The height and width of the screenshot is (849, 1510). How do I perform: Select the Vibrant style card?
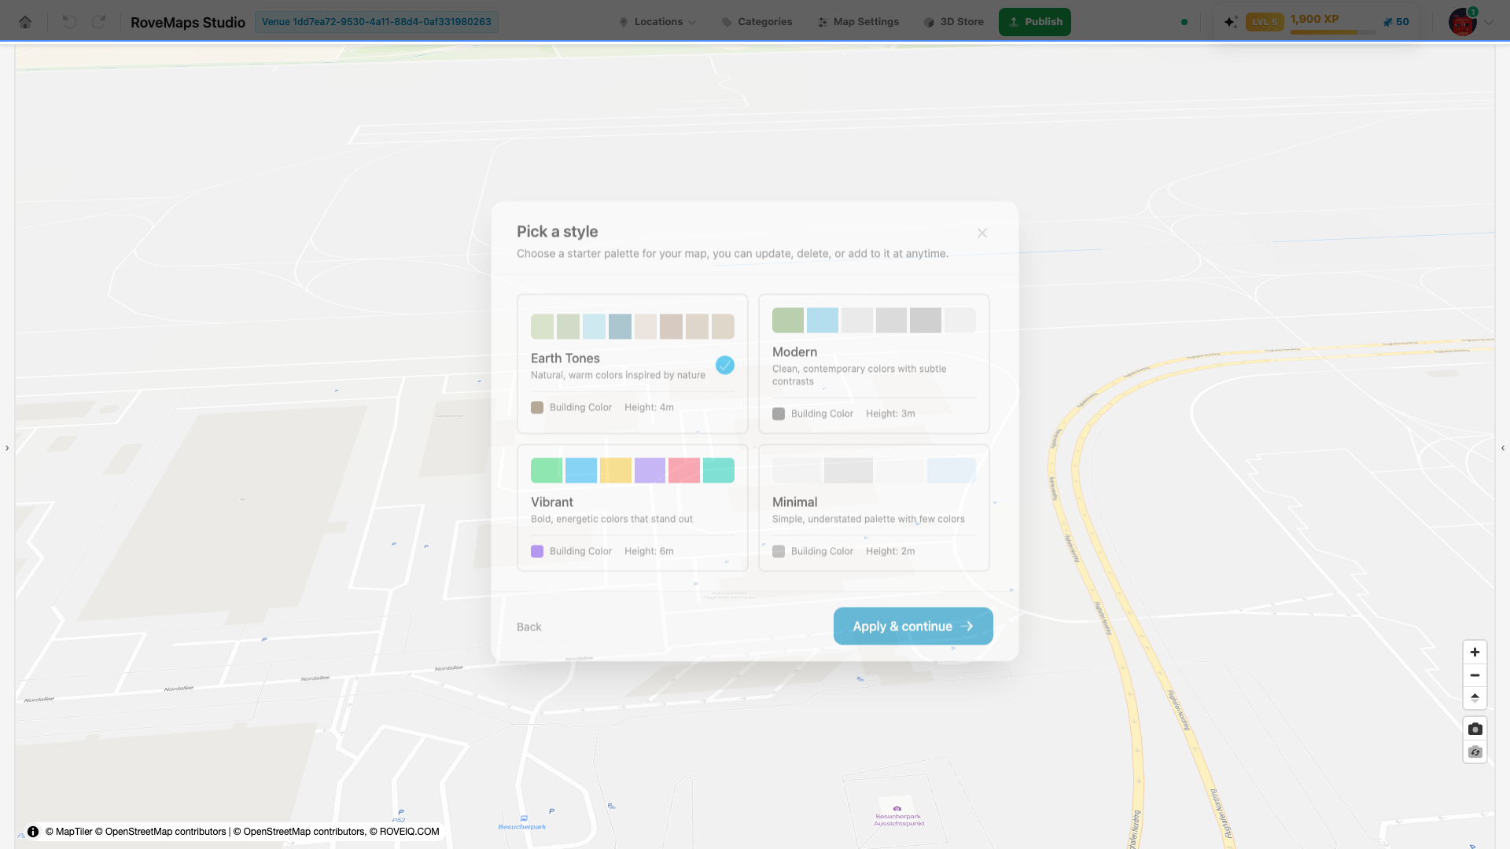pos(632,508)
